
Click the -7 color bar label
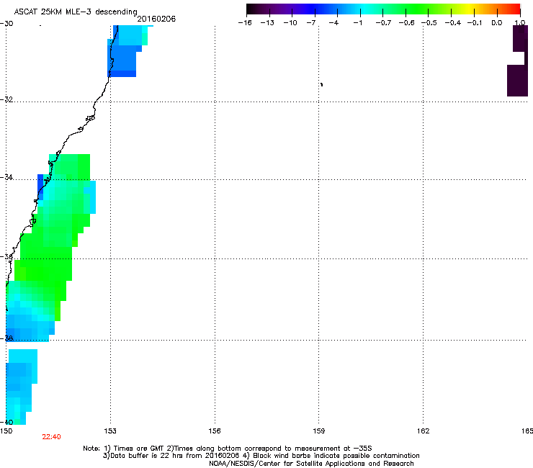point(310,23)
